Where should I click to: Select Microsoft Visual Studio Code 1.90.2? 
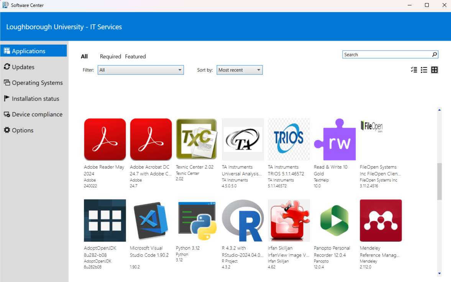pyautogui.click(x=151, y=220)
